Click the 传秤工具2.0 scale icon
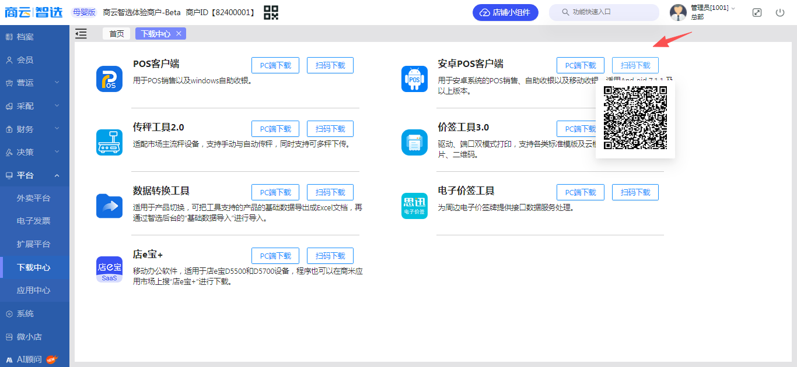The width and height of the screenshot is (797, 367). tap(109, 143)
